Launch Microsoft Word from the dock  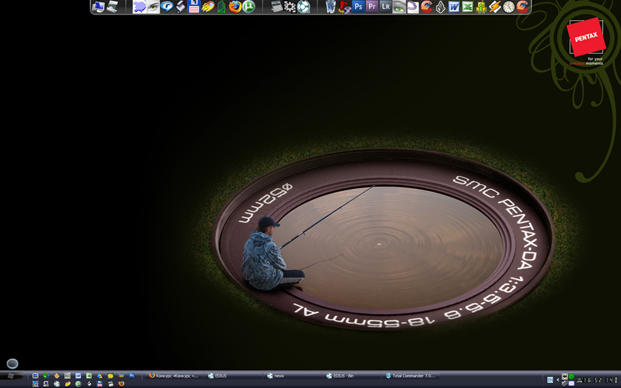tap(454, 7)
